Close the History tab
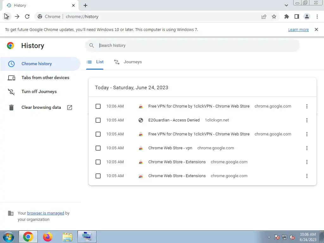The image size is (324, 243). (x=73, y=5)
